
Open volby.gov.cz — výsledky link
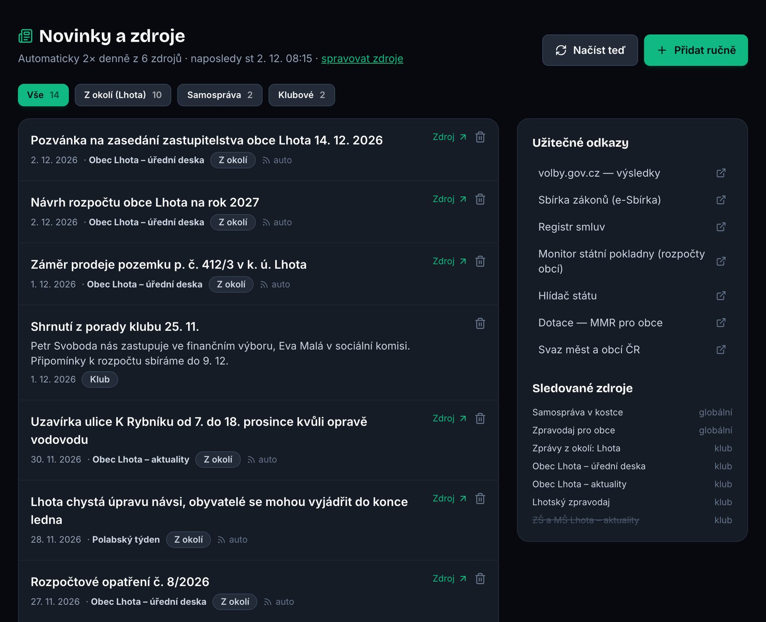tap(632, 173)
